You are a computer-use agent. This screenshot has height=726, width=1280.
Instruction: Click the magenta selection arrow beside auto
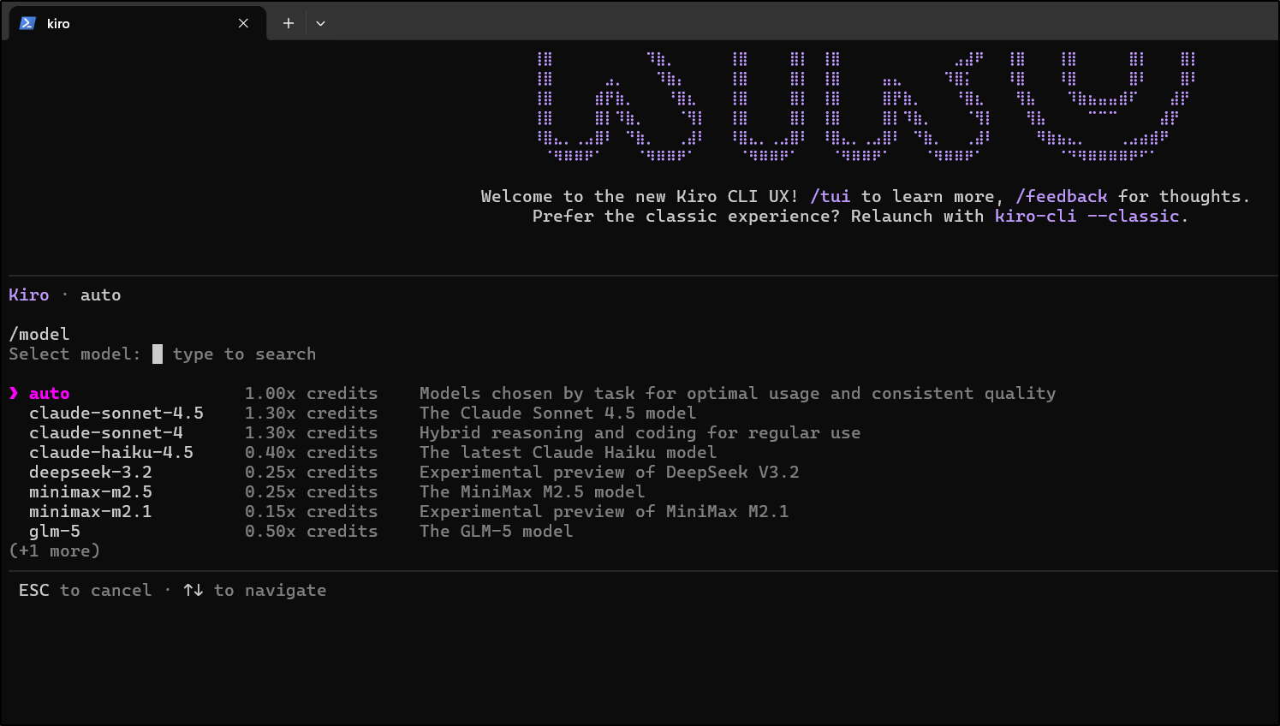pos(14,394)
